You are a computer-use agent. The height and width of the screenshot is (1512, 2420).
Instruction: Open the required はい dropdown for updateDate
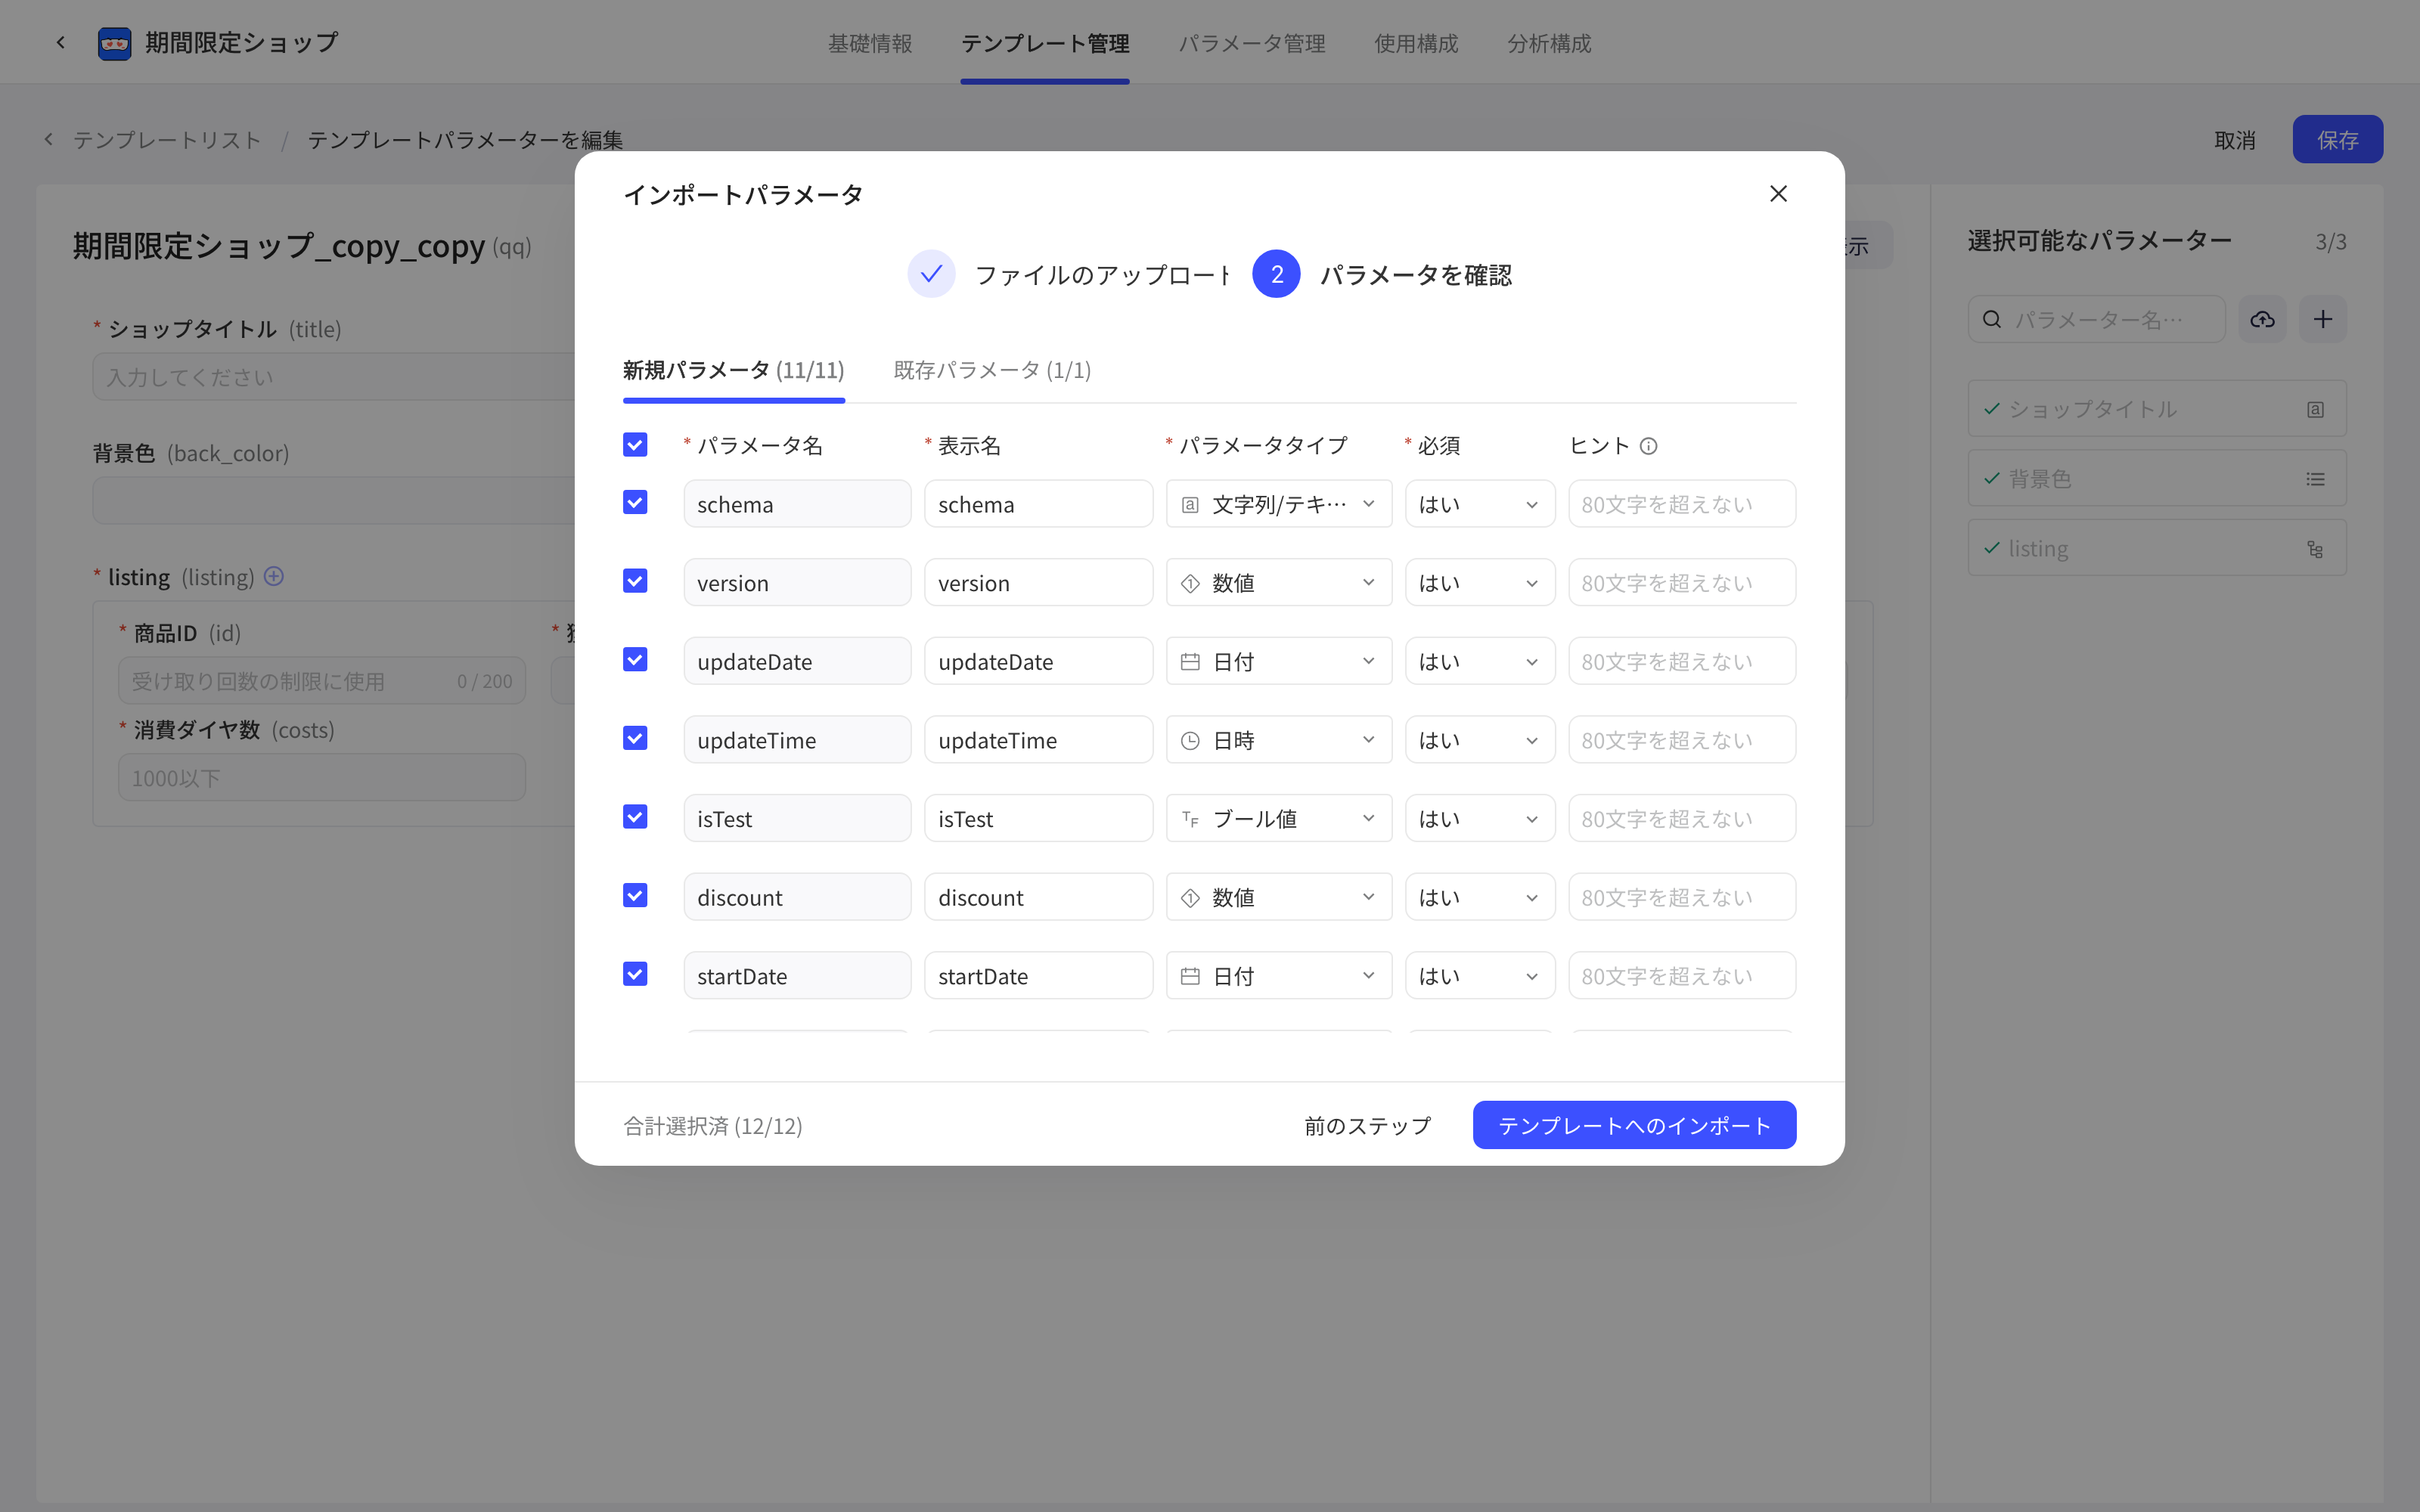pos(1480,661)
